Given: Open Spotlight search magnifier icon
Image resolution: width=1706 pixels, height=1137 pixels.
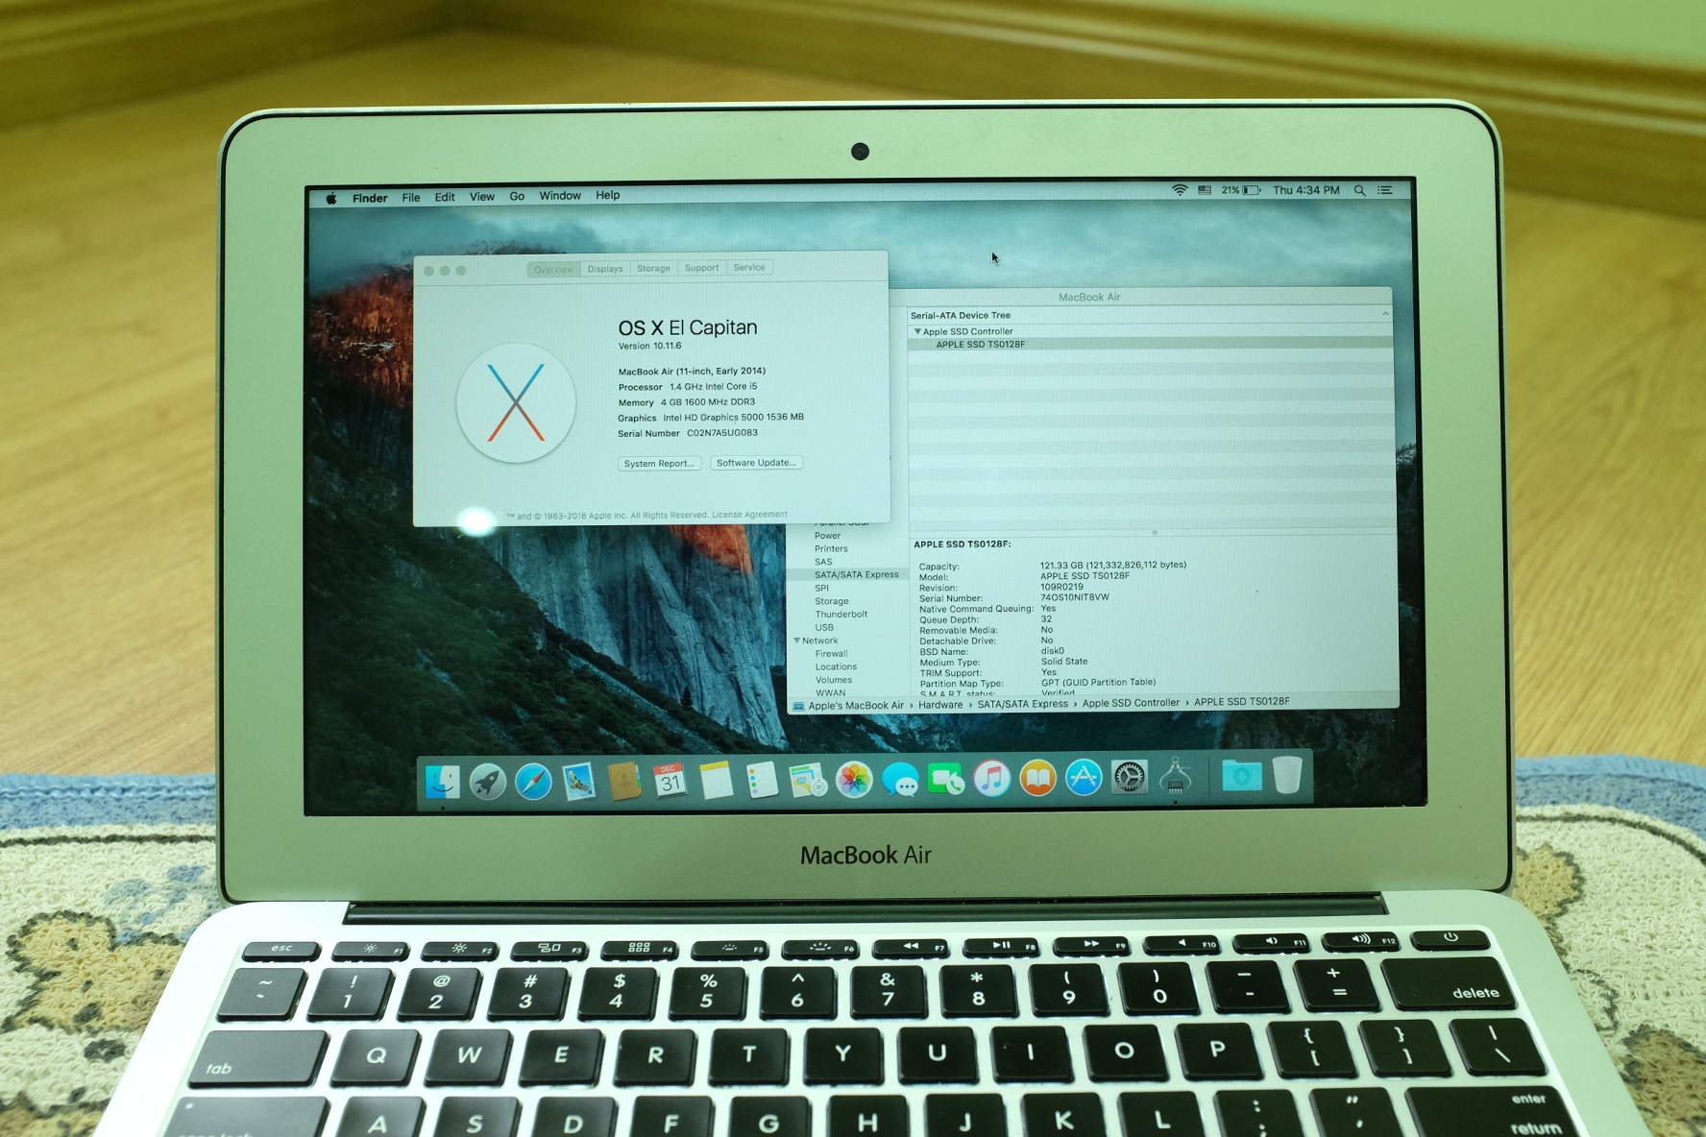Looking at the screenshot, I should (x=1359, y=190).
